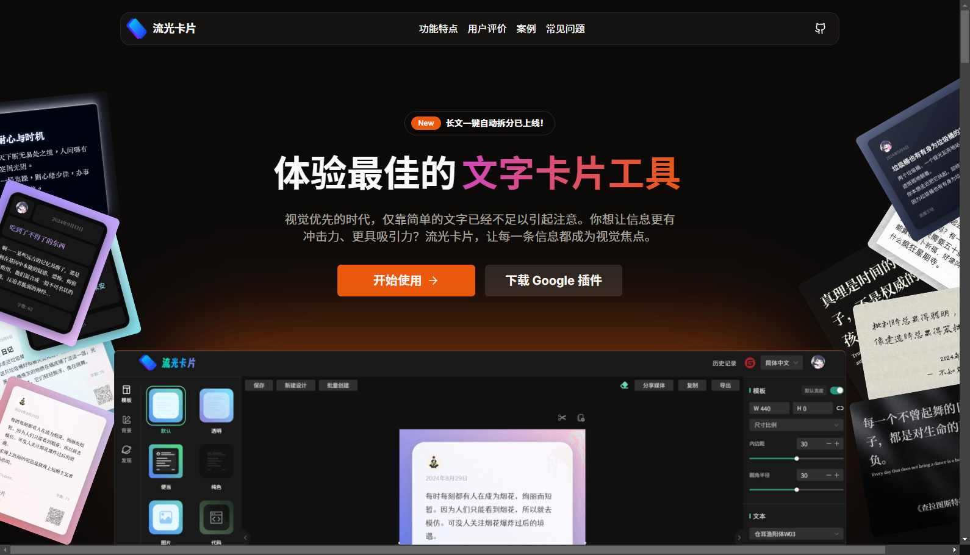Viewport: 970px width, 555px height.
Task: Open the 仓耳渔阳体W03 font dropdown
Action: [796, 534]
